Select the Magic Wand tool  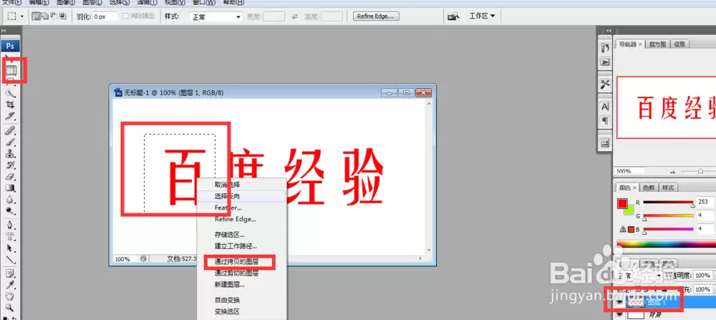(11, 93)
